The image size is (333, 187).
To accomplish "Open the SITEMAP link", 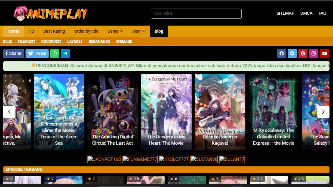I will [285, 13].
